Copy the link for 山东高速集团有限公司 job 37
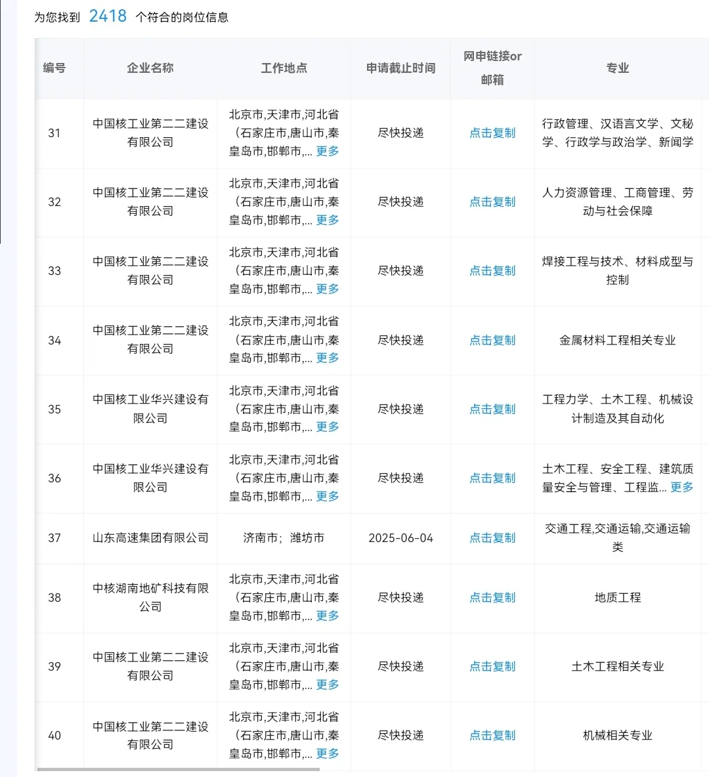The height and width of the screenshot is (777, 709). point(492,537)
